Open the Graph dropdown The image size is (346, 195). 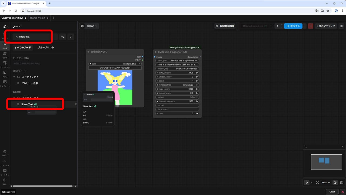[x=89, y=26]
